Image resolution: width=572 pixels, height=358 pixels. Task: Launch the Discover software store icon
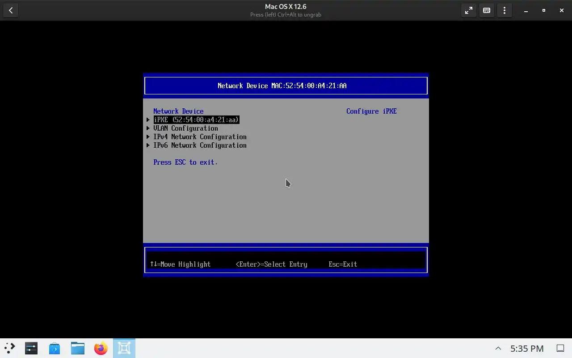tap(55, 348)
